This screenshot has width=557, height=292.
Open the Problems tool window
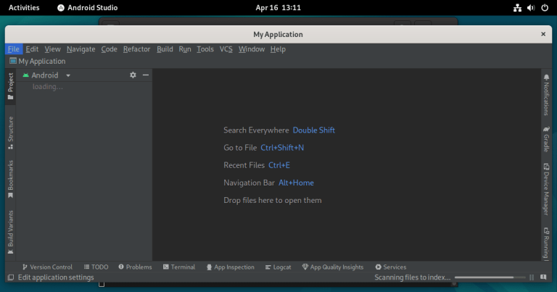[136, 267]
